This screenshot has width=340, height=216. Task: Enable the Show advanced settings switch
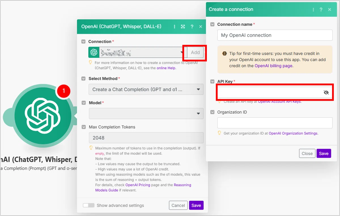click(x=89, y=205)
